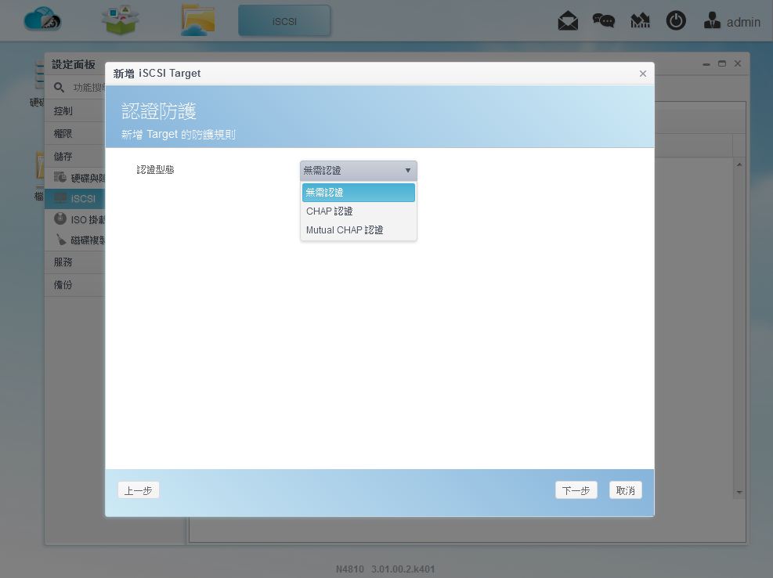Screen dimensions: 773x578
Task: Click scrollbar down arrow in settings panel
Action: coord(739,492)
